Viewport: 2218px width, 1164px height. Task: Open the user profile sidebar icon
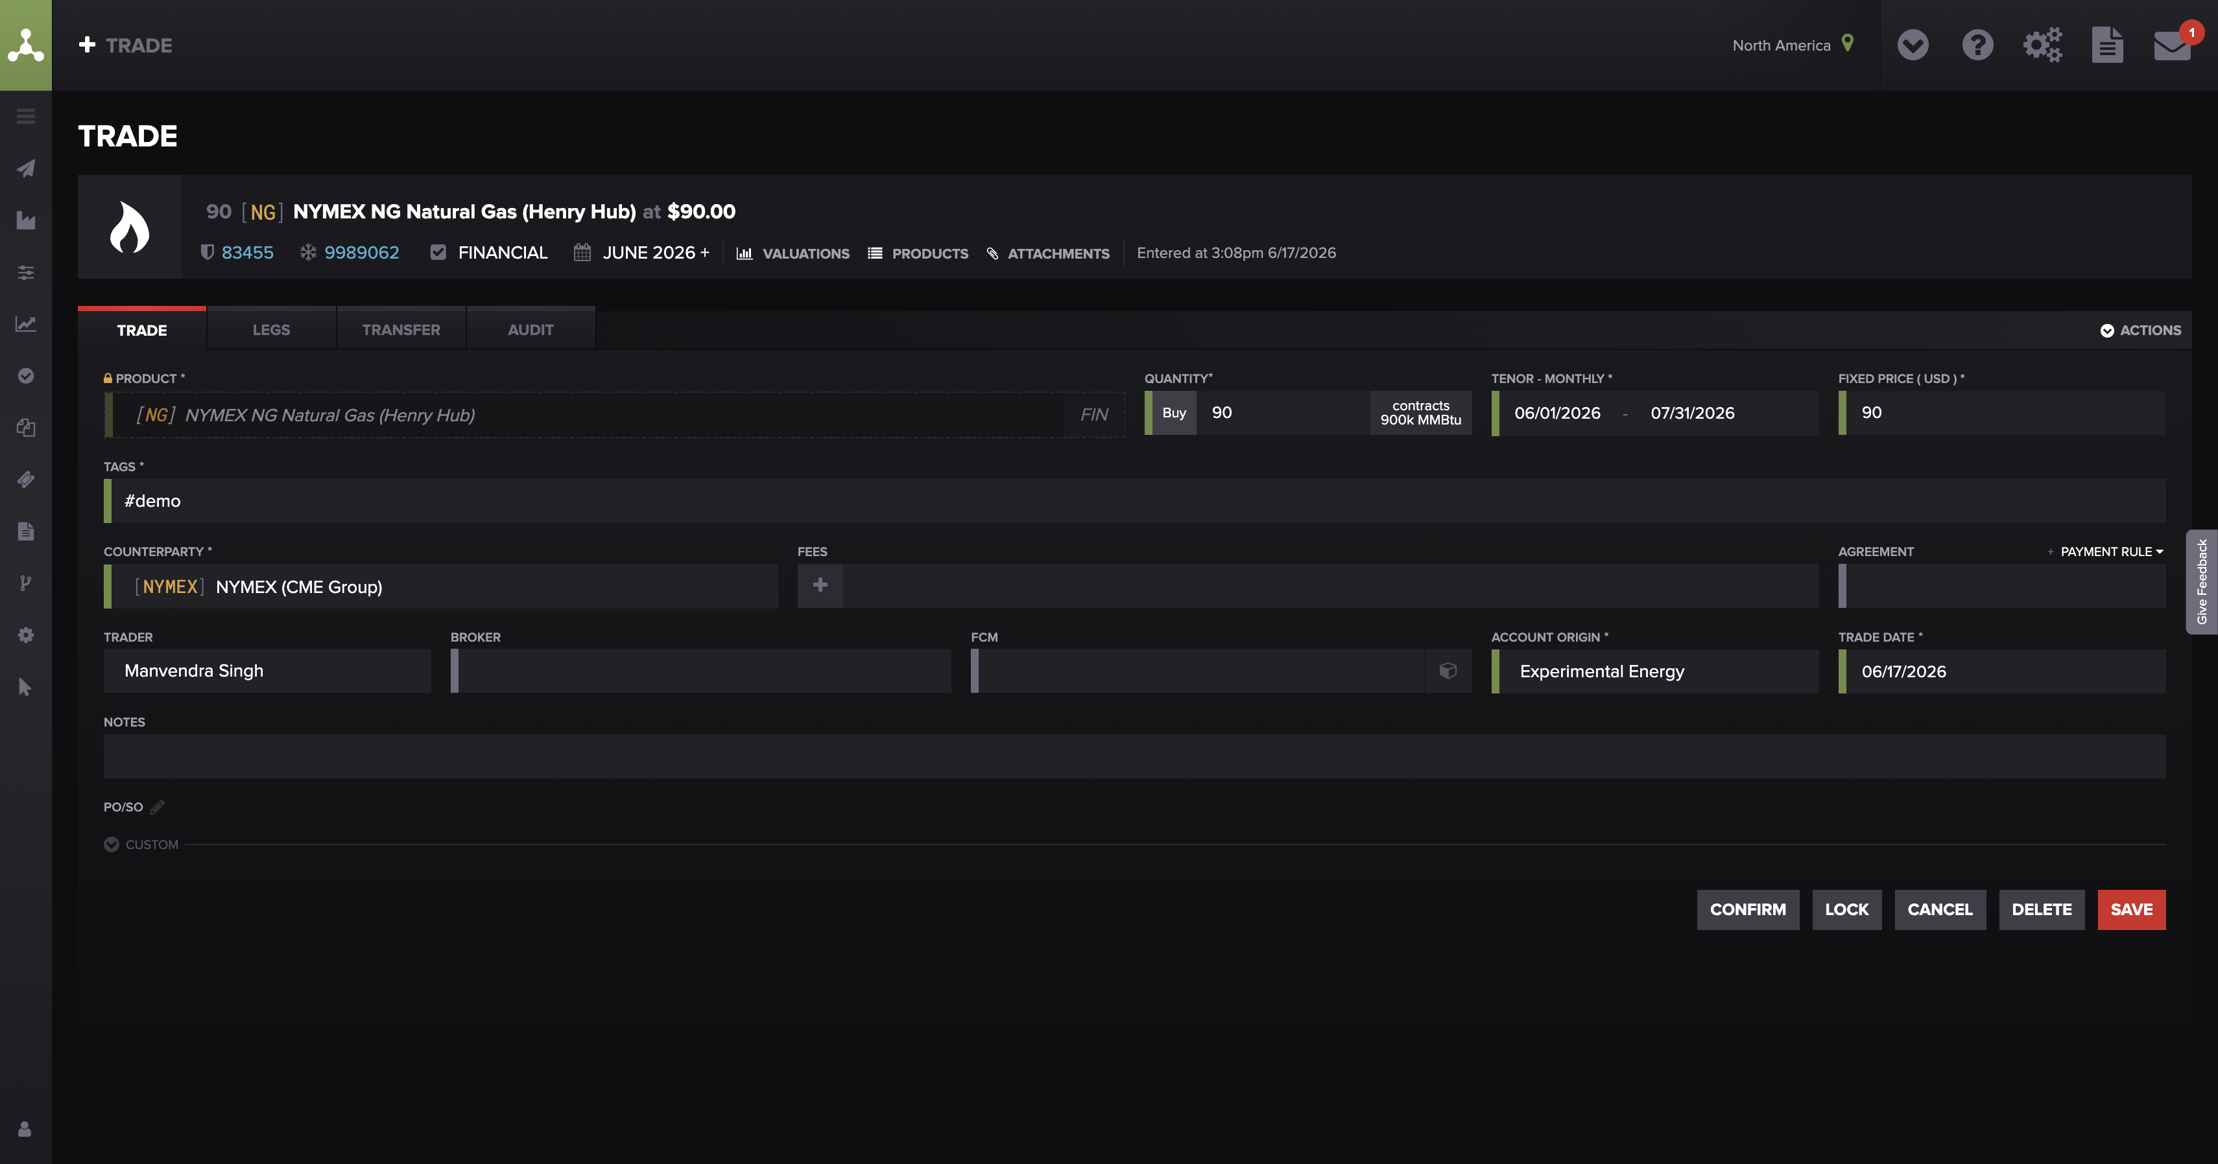pyautogui.click(x=25, y=1129)
